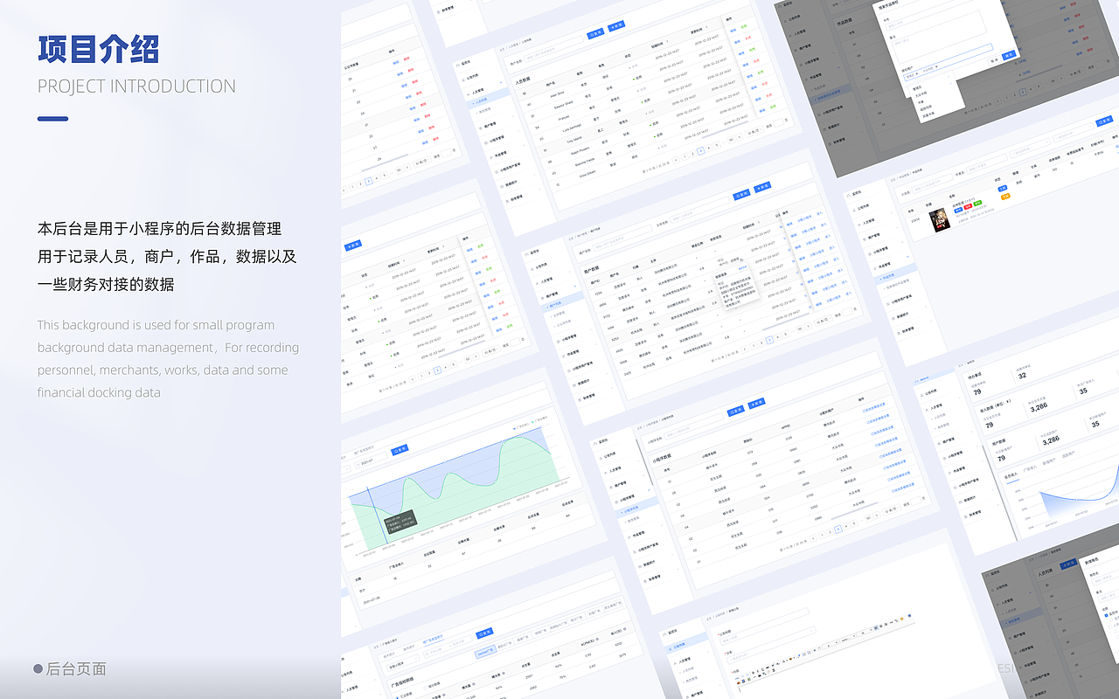Click the 新增 button above the 人员数据 table
Image resolution: width=1119 pixels, height=699 pixels.
click(x=616, y=26)
